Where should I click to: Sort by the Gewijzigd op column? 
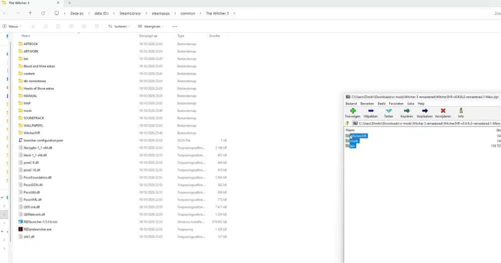click(x=148, y=36)
